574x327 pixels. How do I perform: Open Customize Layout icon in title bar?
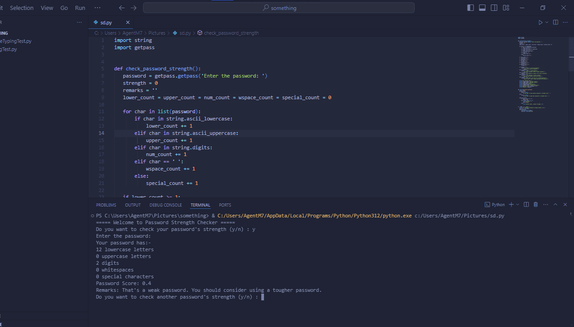pyautogui.click(x=506, y=8)
